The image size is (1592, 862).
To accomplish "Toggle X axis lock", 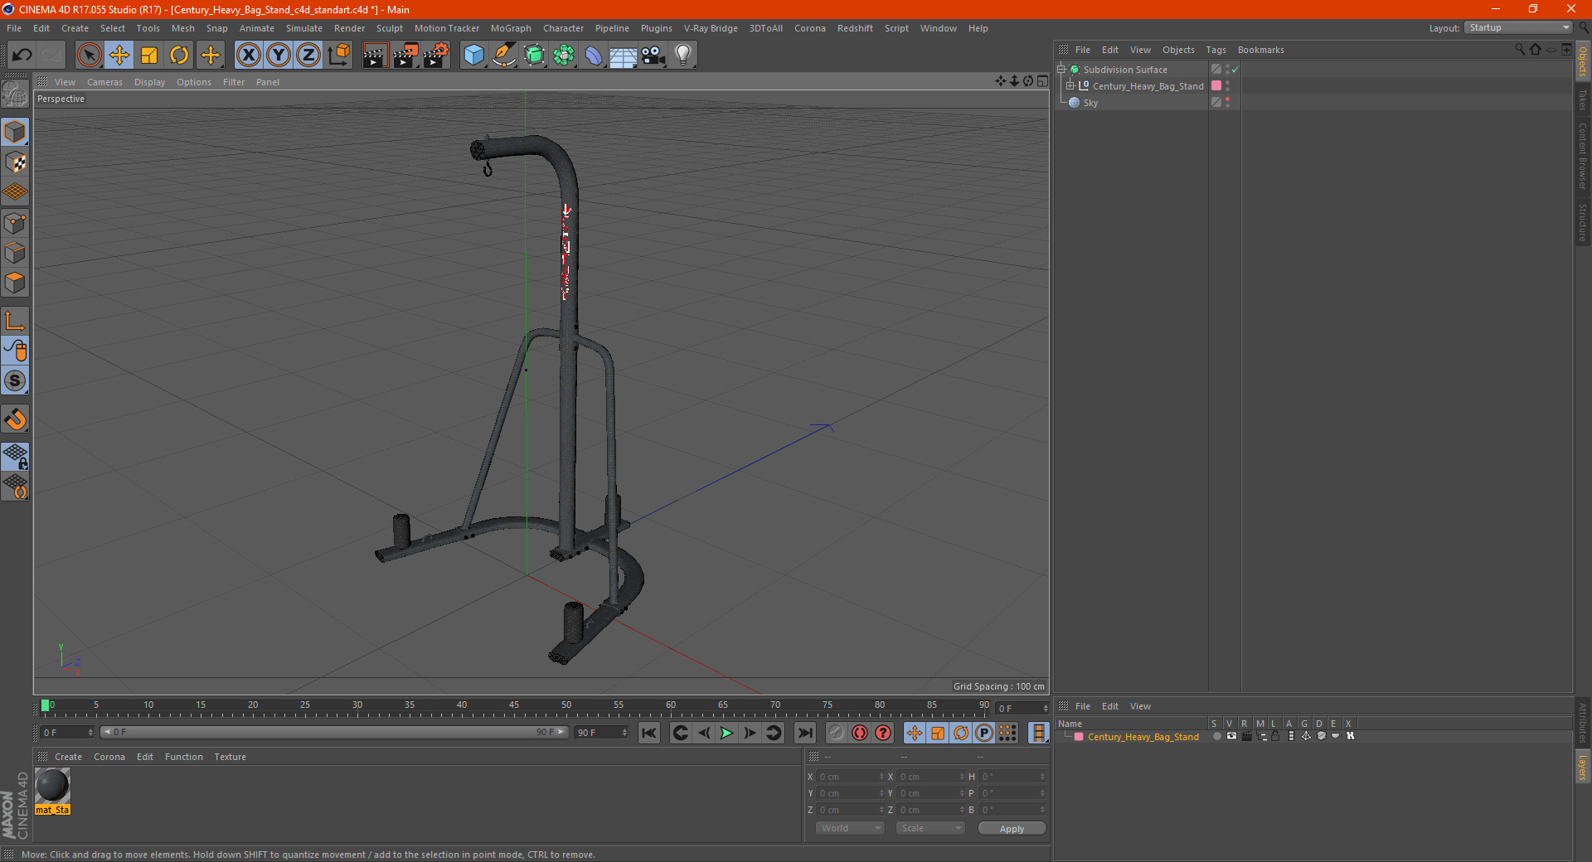I will pos(248,56).
